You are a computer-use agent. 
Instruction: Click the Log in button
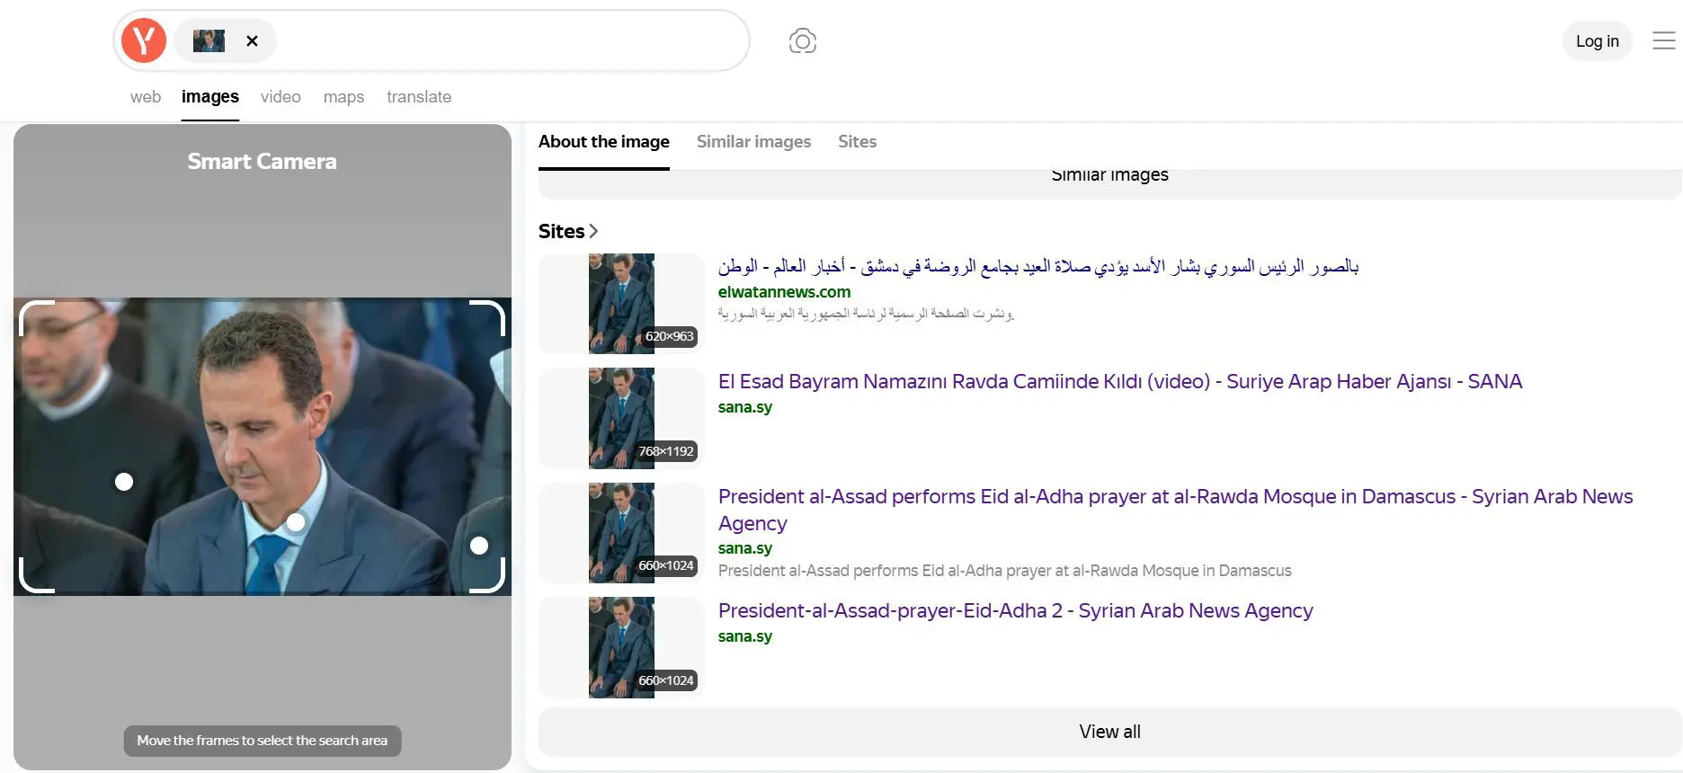click(1597, 41)
